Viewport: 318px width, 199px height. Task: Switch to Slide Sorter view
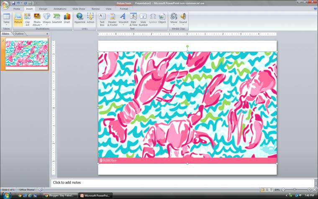pos(267,190)
